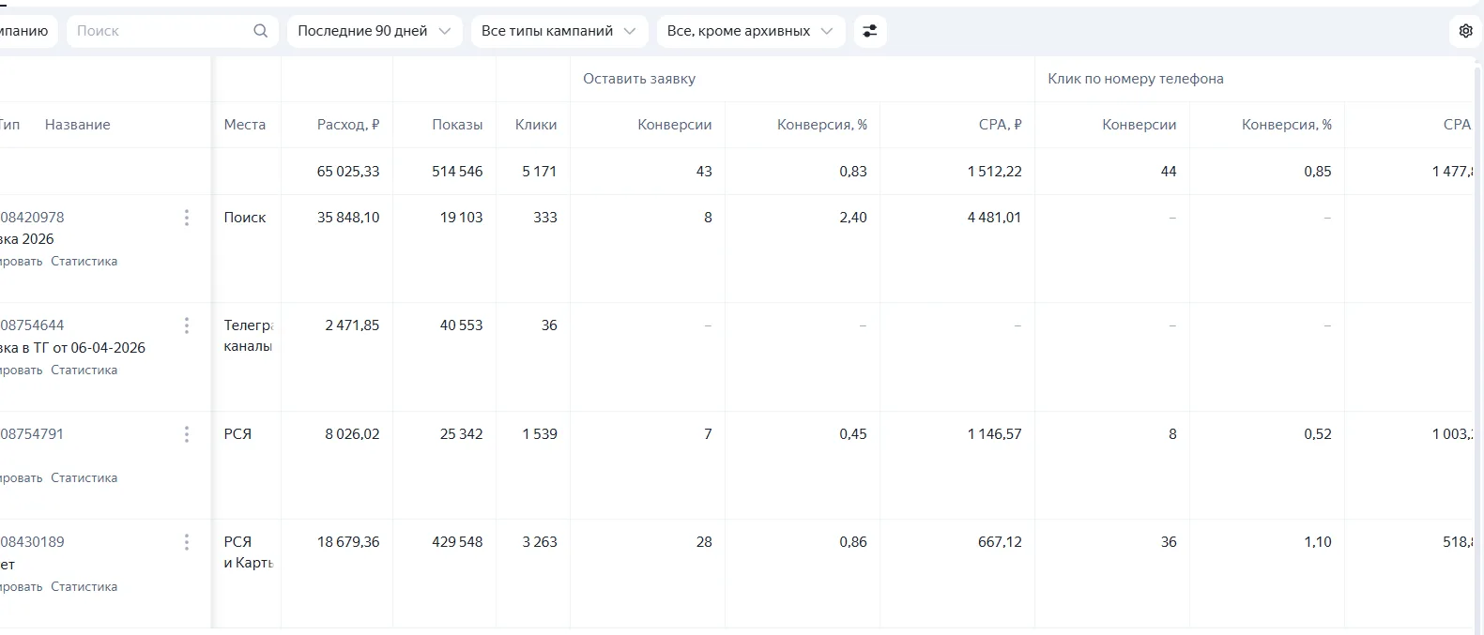
Task: Expand the Последние 90 дней period dropdown
Action: point(375,31)
